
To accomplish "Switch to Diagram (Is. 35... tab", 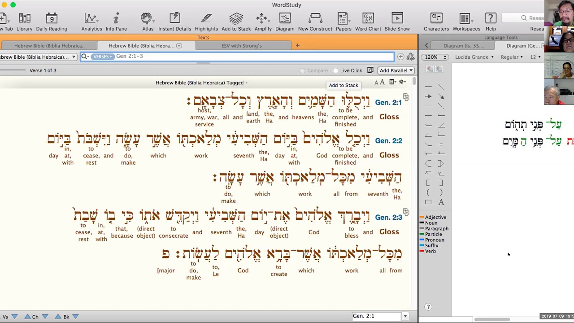I will tap(463, 46).
